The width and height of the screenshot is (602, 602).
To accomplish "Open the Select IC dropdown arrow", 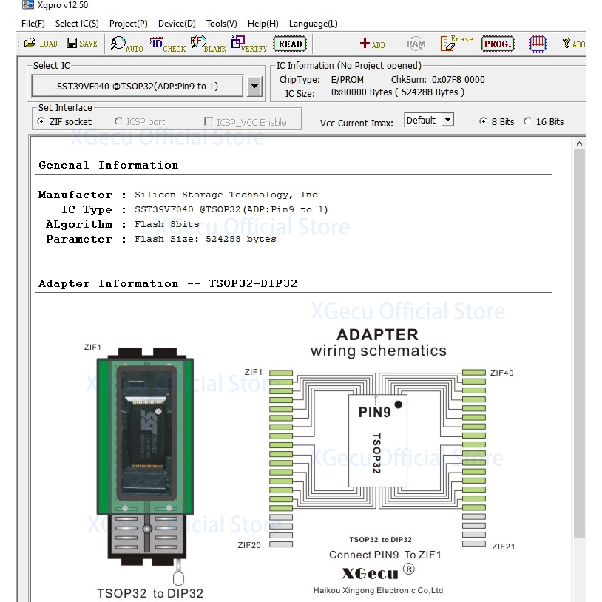I will [x=254, y=87].
